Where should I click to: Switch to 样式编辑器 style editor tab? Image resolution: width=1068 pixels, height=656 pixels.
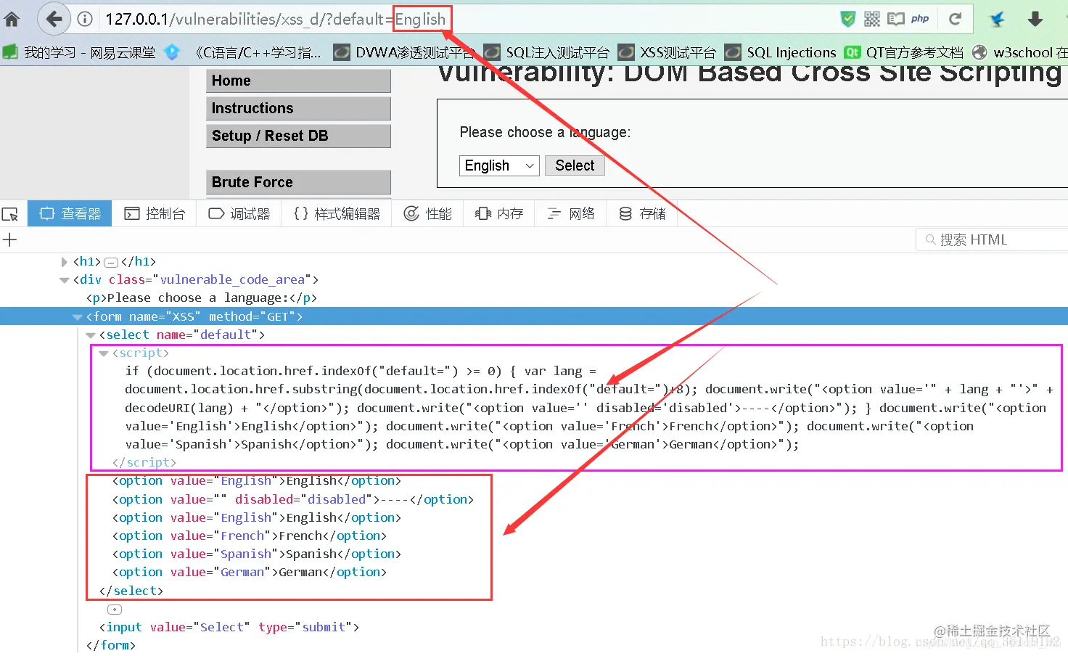(x=337, y=213)
